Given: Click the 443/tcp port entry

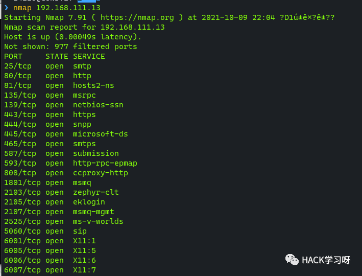Looking at the screenshot, I should point(20,114).
